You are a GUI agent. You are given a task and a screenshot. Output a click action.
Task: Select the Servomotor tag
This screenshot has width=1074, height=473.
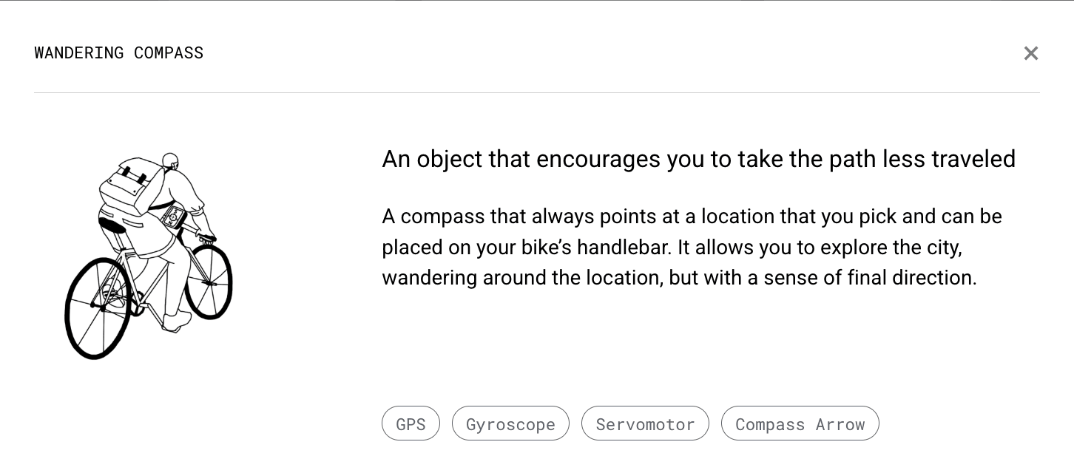(x=645, y=423)
